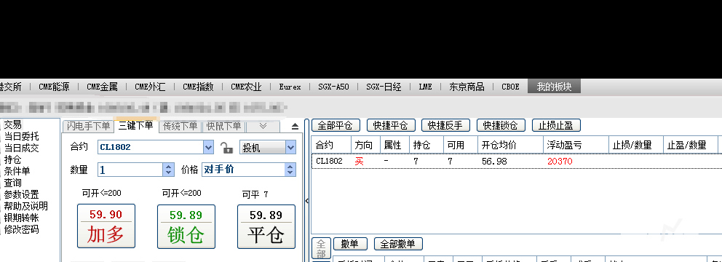The image size is (722, 262).
Task: Open the CME指数 market tab
Action: [198, 87]
